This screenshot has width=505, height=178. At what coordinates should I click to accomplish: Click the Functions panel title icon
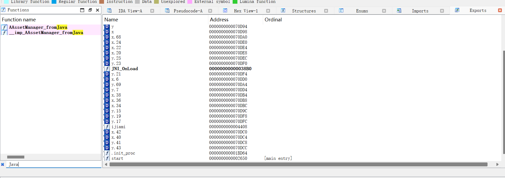(x=3, y=10)
